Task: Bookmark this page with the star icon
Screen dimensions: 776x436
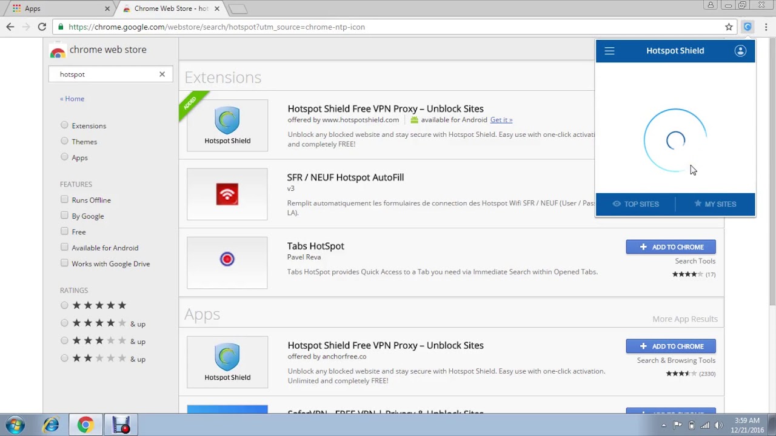Action: (729, 27)
